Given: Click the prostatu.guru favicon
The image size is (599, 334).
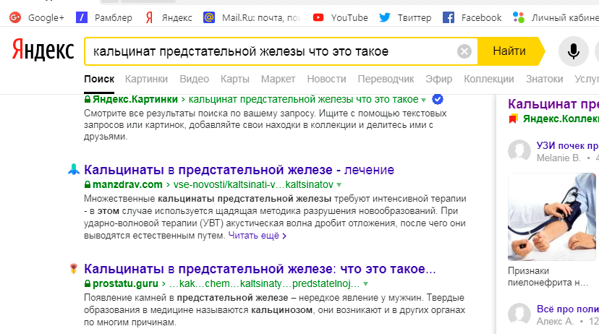Looking at the screenshot, I should click(x=74, y=268).
